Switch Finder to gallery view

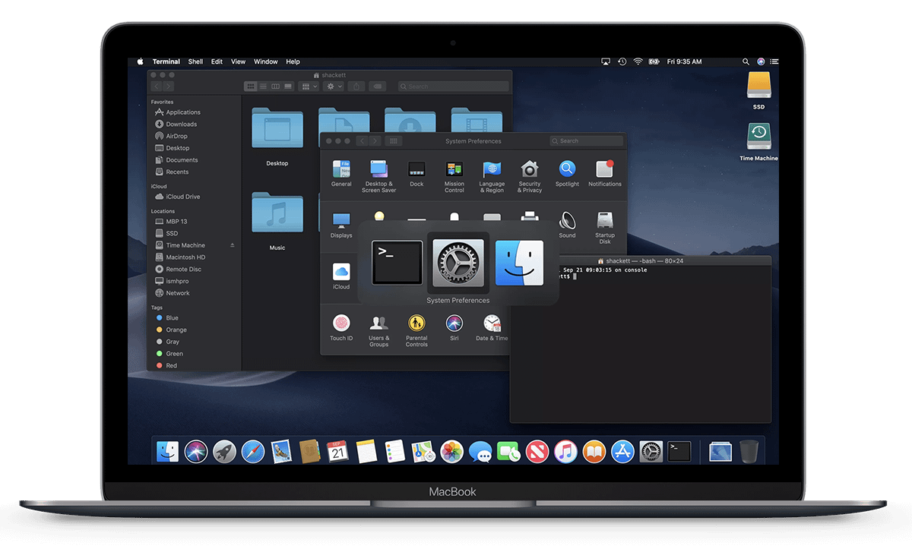(x=288, y=87)
